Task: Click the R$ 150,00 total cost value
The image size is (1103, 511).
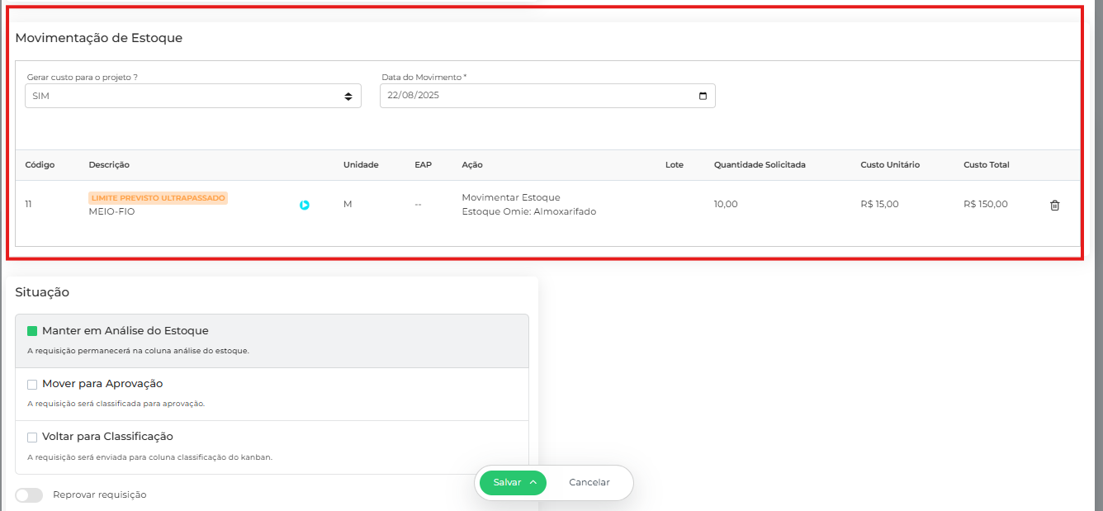Action: point(985,205)
